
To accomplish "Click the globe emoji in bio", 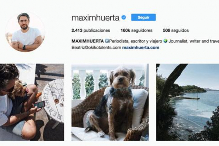I will point(165,41).
